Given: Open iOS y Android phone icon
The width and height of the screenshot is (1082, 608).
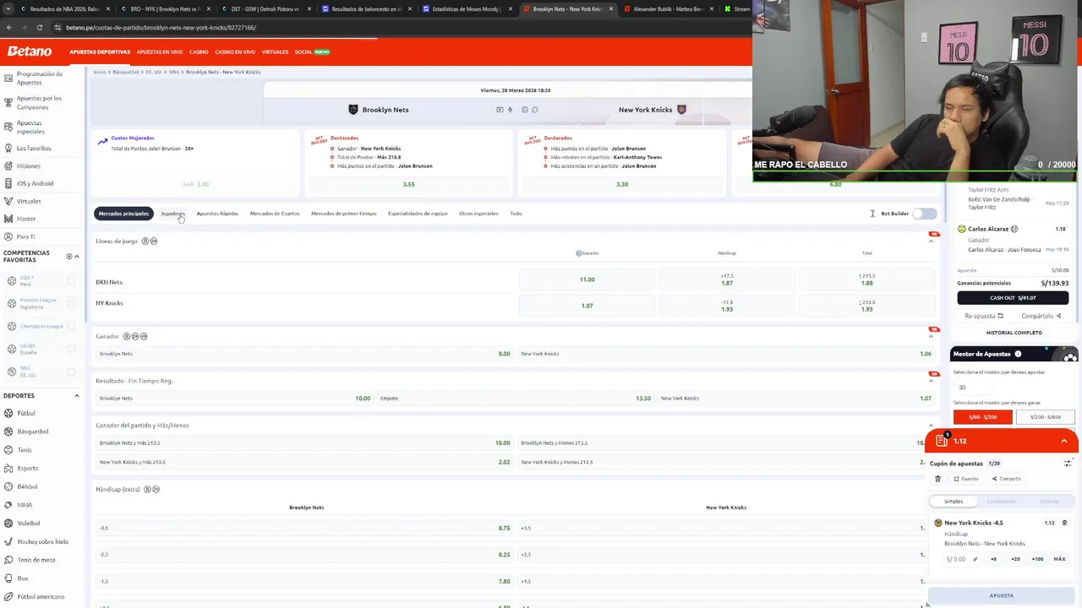Looking at the screenshot, I should coord(8,183).
